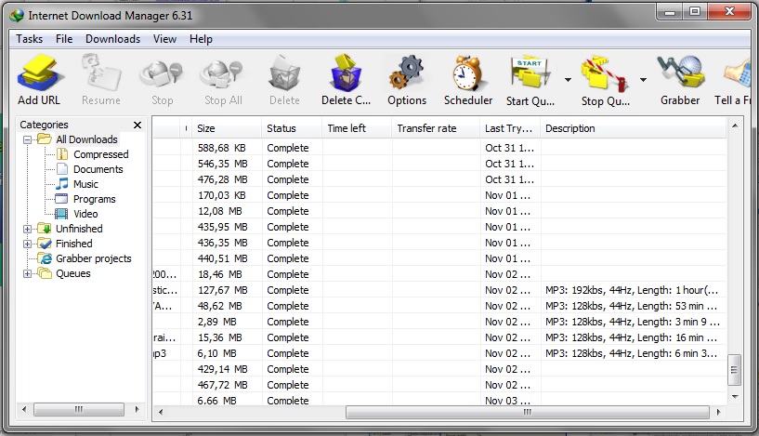Screen dimensions: 759x436
Task: Expand the Queues tree node
Action: [x=28, y=273]
